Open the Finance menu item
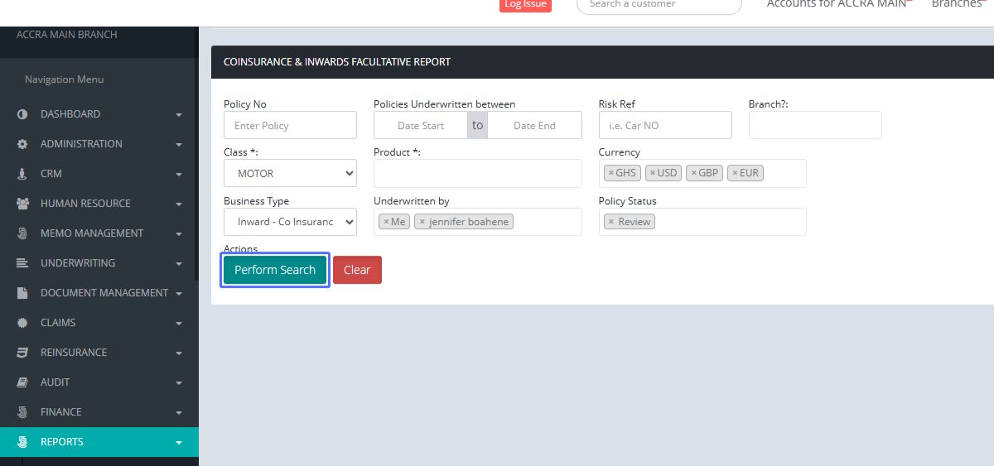The width and height of the screenshot is (994, 466). pyautogui.click(x=61, y=412)
